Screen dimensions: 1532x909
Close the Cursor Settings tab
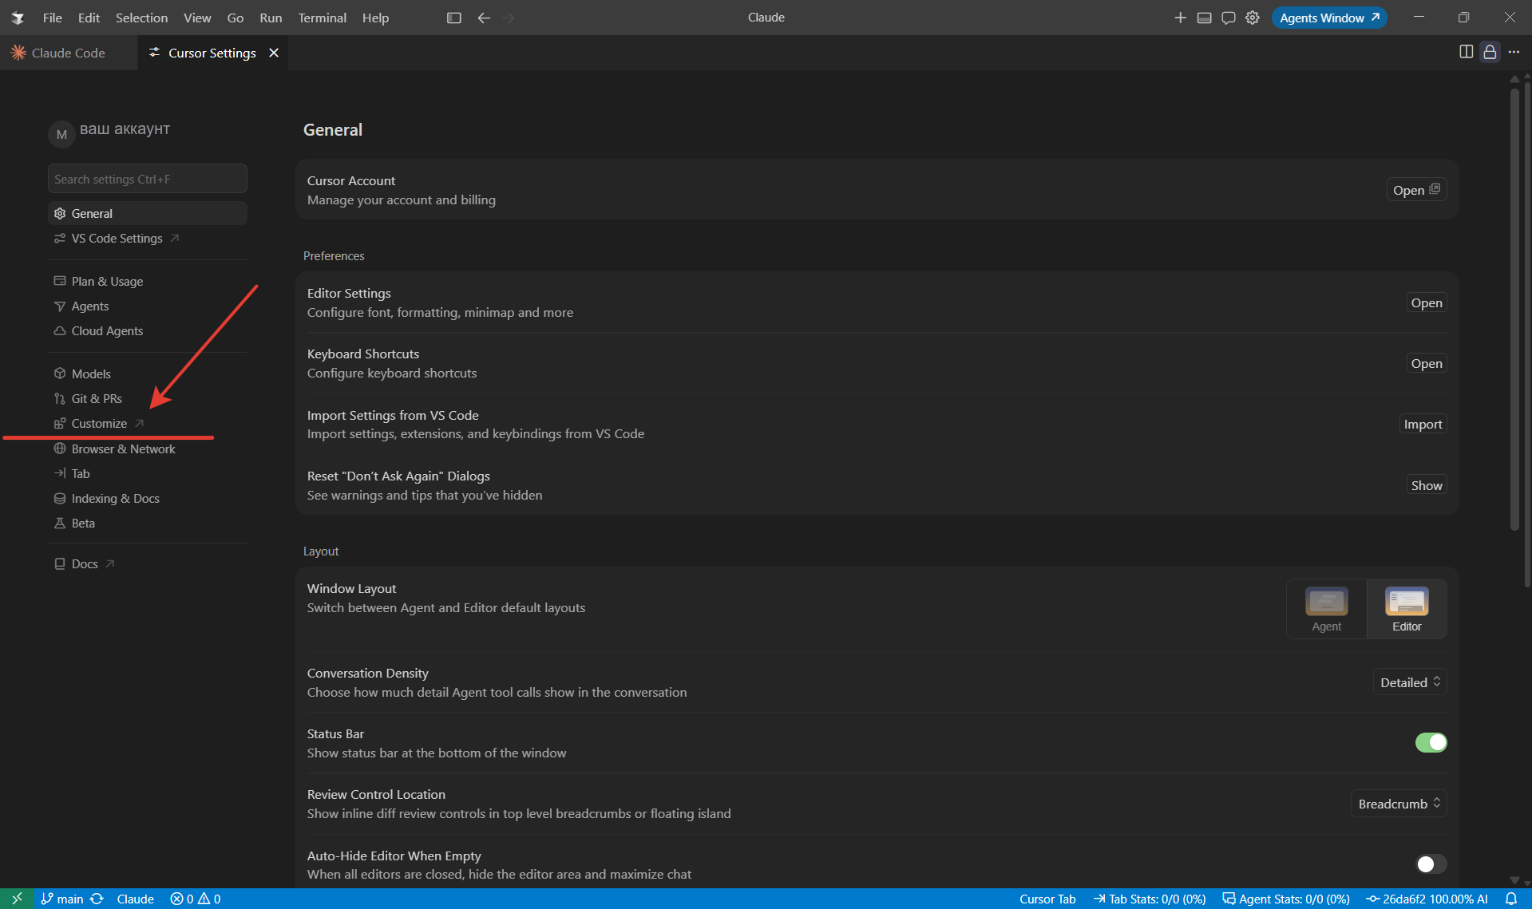[x=274, y=53]
